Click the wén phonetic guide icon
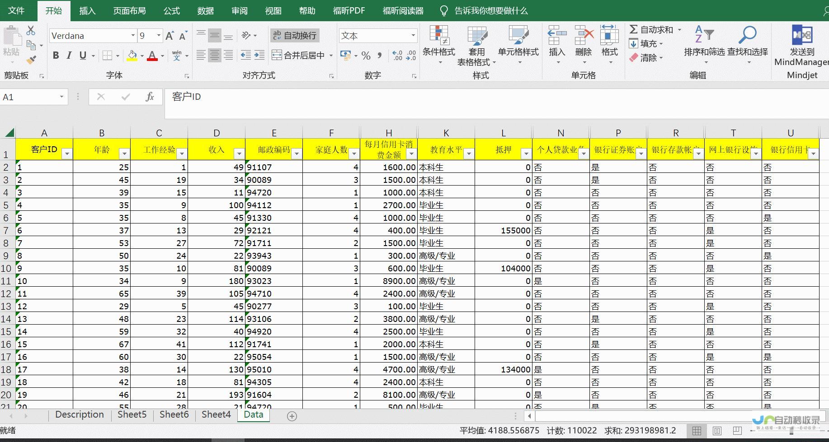 point(177,56)
